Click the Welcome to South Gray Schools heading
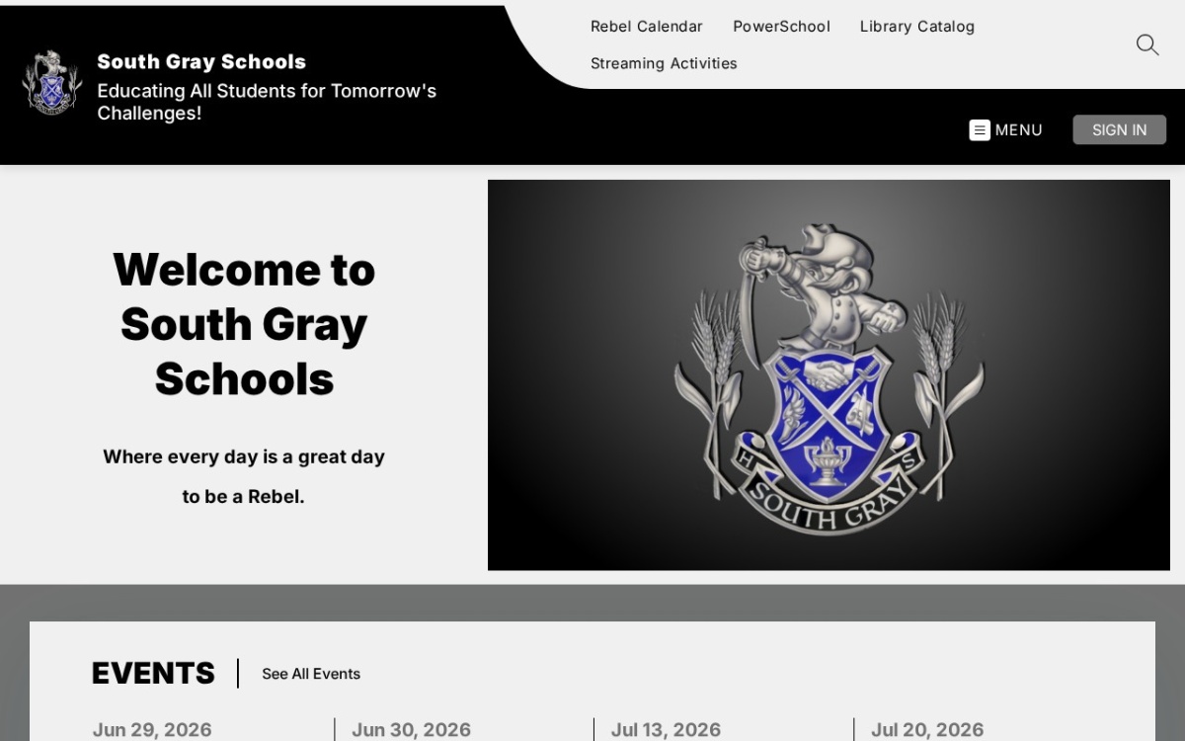 click(244, 324)
